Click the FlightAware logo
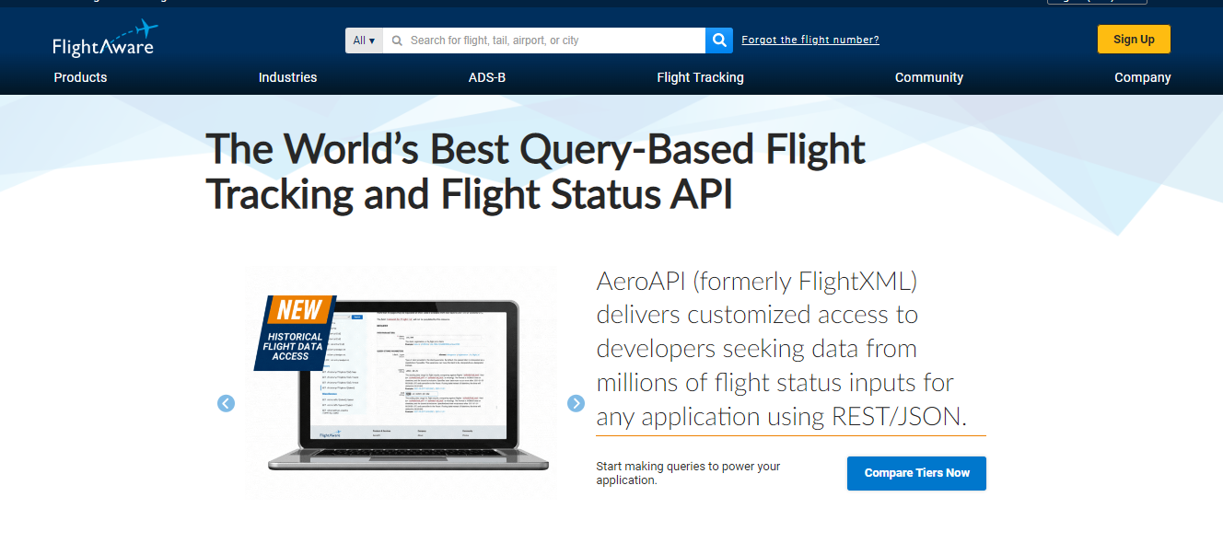The height and width of the screenshot is (543, 1223). point(105,39)
